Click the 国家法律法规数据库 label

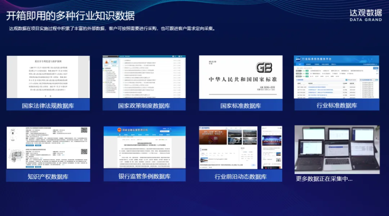[x=48, y=105]
